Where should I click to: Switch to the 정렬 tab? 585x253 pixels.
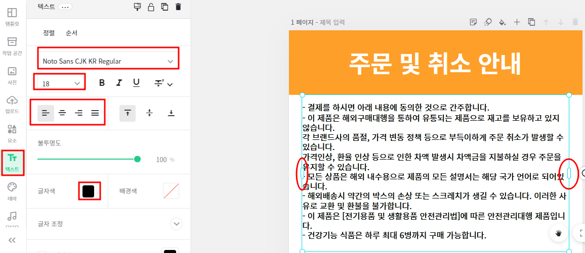tap(49, 33)
